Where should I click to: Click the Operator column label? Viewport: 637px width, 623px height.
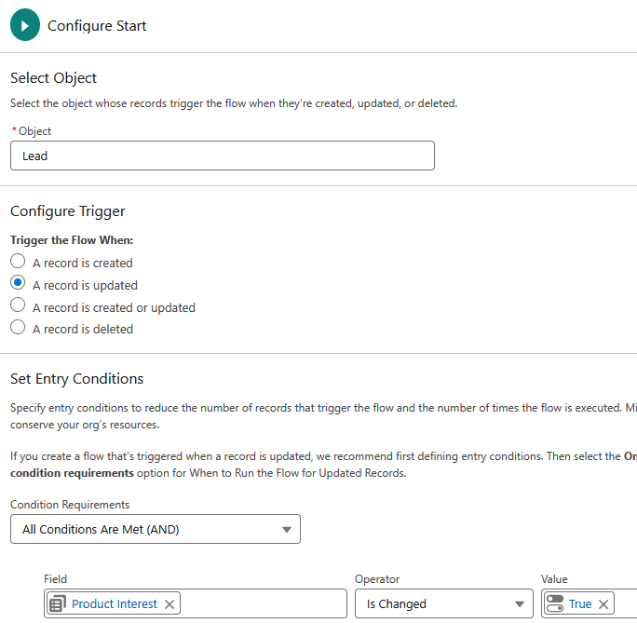377,579
